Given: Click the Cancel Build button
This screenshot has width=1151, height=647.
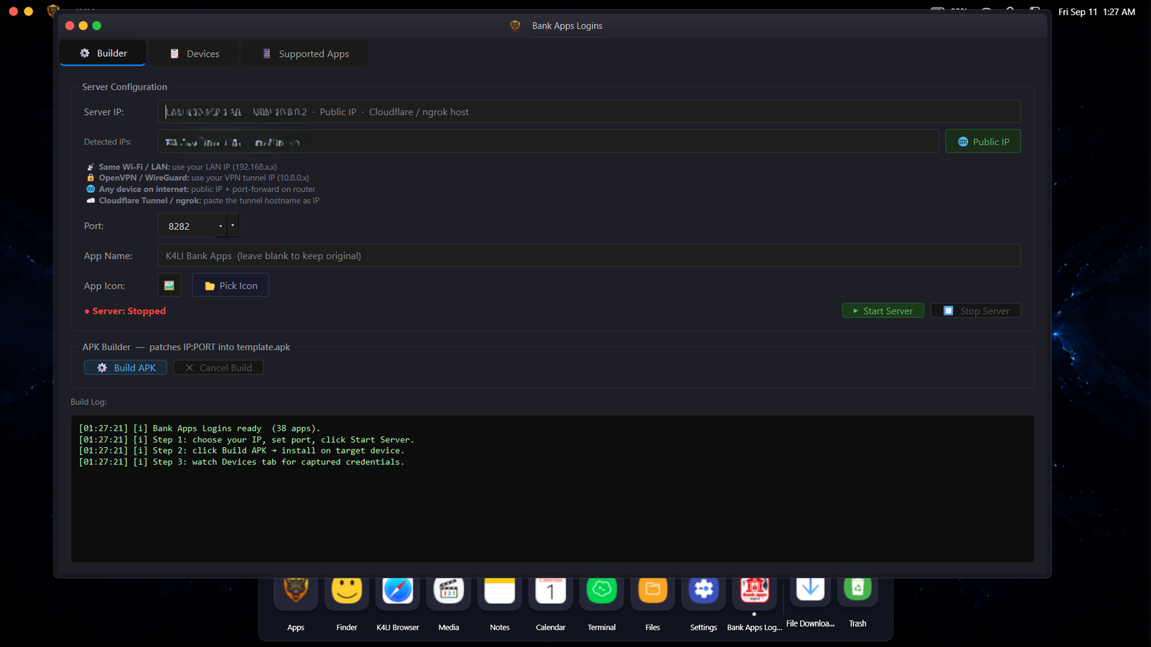Looking at the screenshot, I should [x=219, y=367].
